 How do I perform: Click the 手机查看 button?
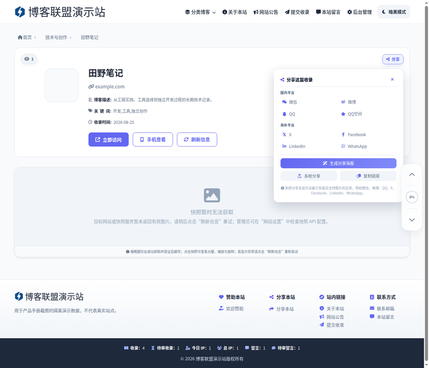(x=153, y=139)
